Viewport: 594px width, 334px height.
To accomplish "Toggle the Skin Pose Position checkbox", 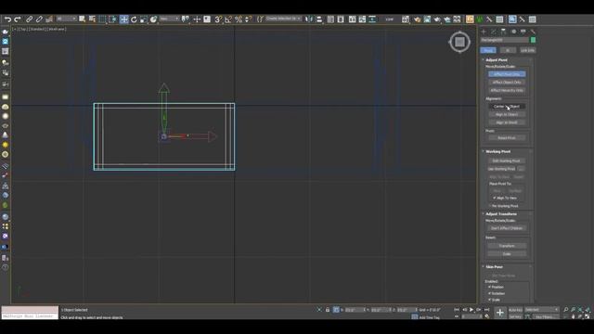I will pyautogui.click(x=489, y=287).
